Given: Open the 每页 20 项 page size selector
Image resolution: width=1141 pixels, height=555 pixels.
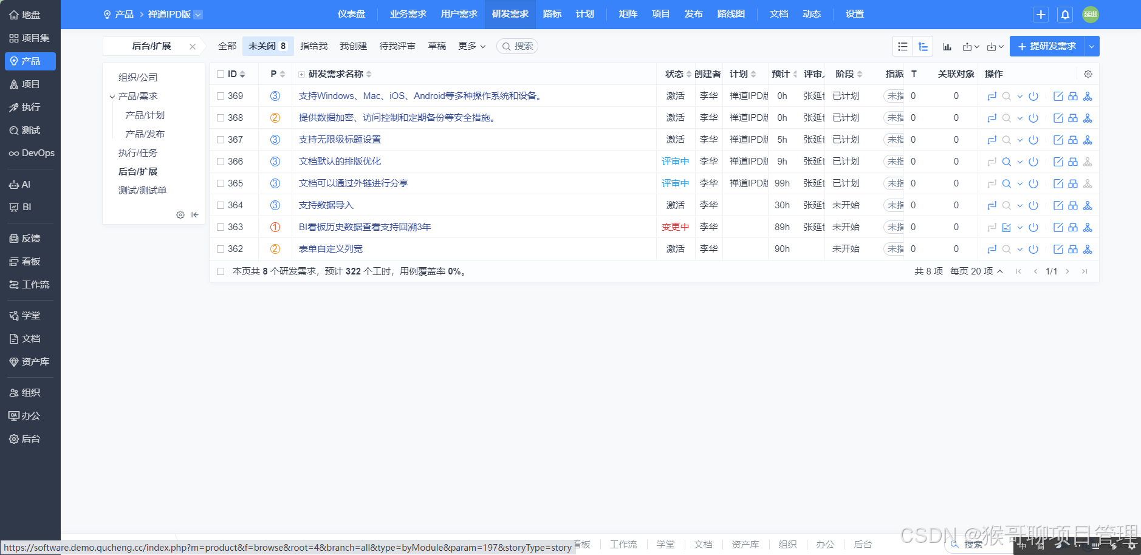Looking at the screenshot, I should click(x=976, y=271).
